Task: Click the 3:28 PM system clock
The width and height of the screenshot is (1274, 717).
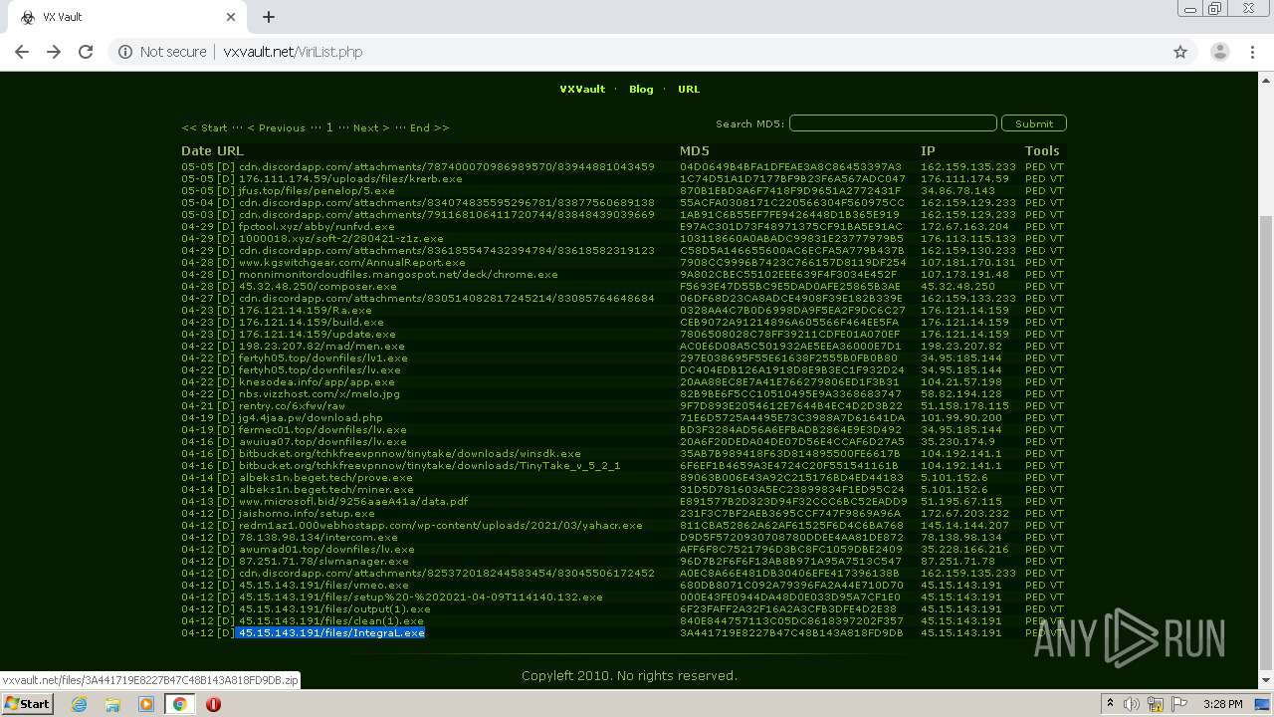Action: pos(1223,704)
